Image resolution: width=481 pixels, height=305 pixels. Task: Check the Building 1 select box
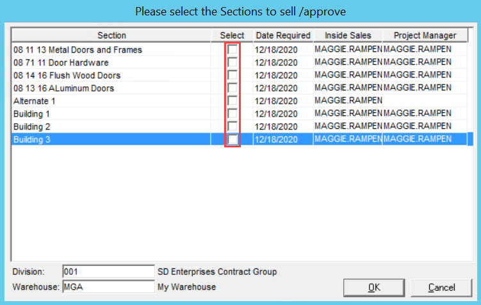tap(232, 113)
